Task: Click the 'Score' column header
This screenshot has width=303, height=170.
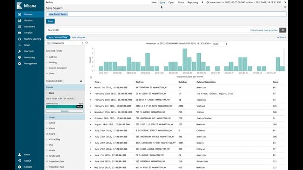Action: click(x=276, y=82)
